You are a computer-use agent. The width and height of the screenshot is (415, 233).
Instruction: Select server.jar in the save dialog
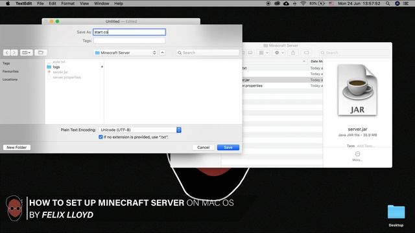[60, 72]
